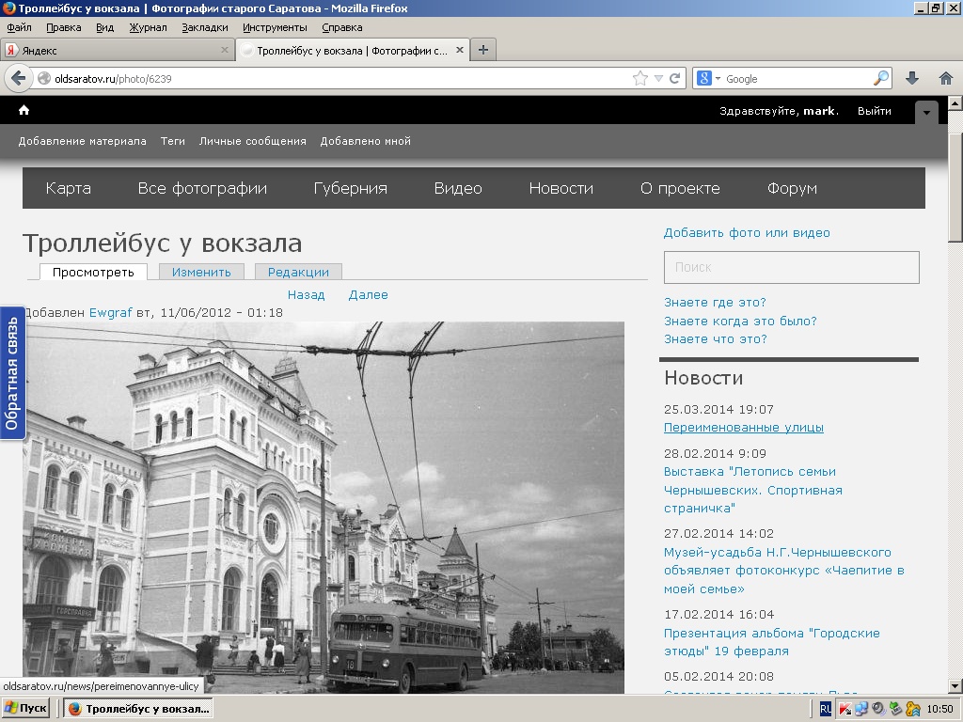Click the site Поиск input field
The height and width of the screenshot is (722, 963).
point(791,267)
